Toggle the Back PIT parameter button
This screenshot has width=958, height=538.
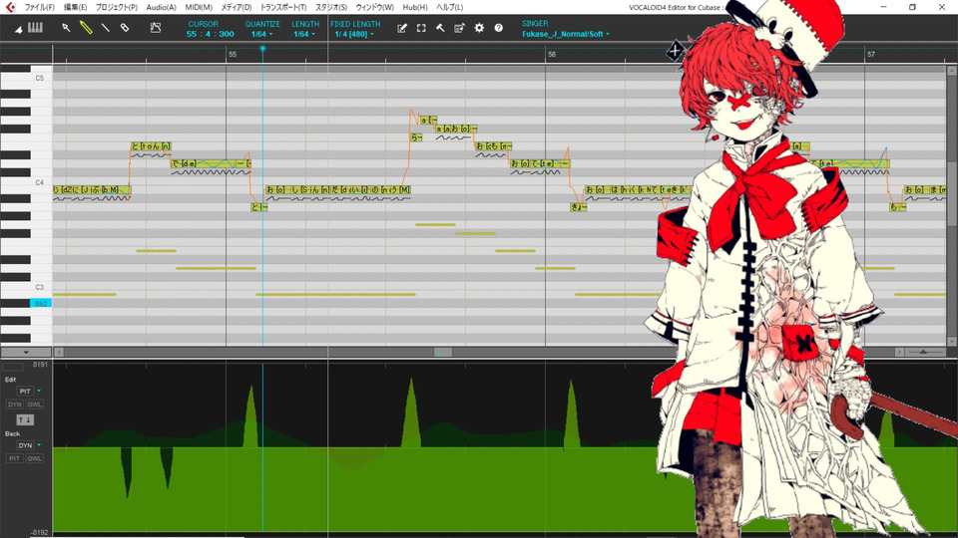(x=15, y=458)
